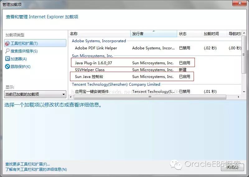
Task: Click the vertical scrollbar down arrow
Action: (x=244, y=92)
